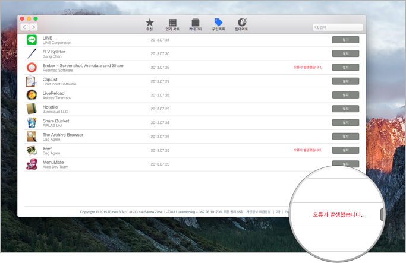
Task: Install Share Bucket
Action: click(346, 122)
